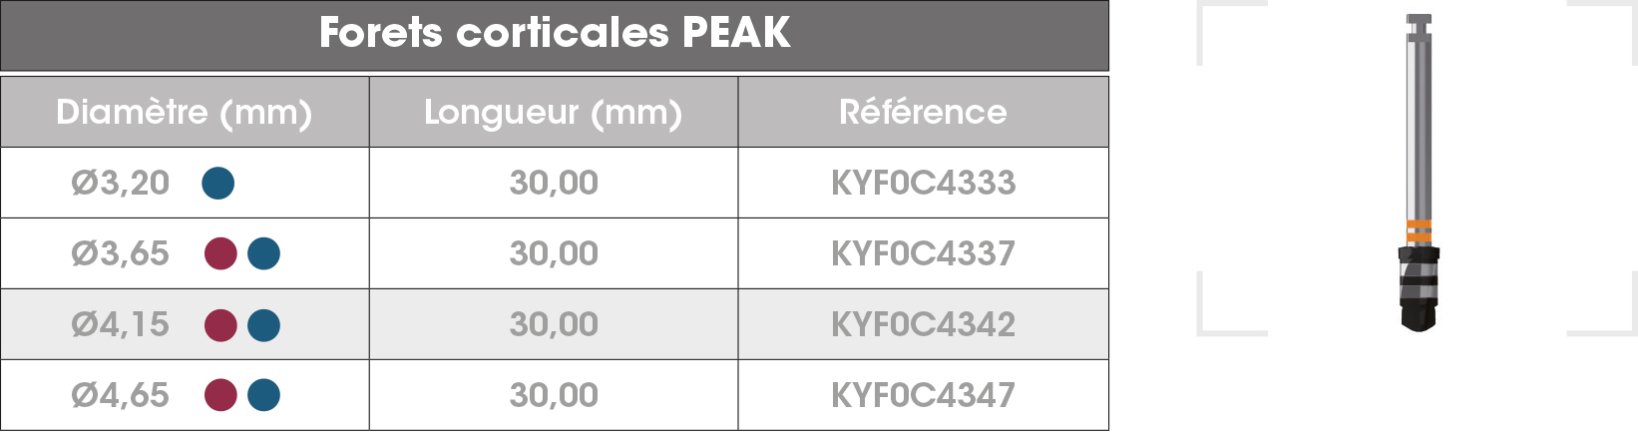Click the blue dot beside Ø3,20

pyautogui.click(x=217, y=184)
